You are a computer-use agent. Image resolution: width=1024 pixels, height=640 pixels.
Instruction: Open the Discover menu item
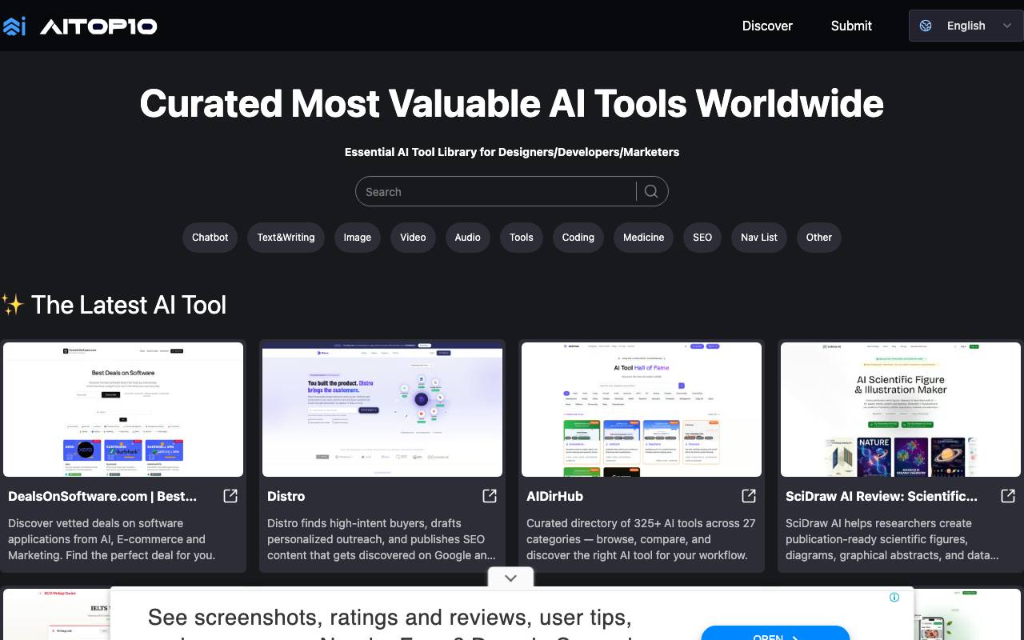(x=767, y=26)
